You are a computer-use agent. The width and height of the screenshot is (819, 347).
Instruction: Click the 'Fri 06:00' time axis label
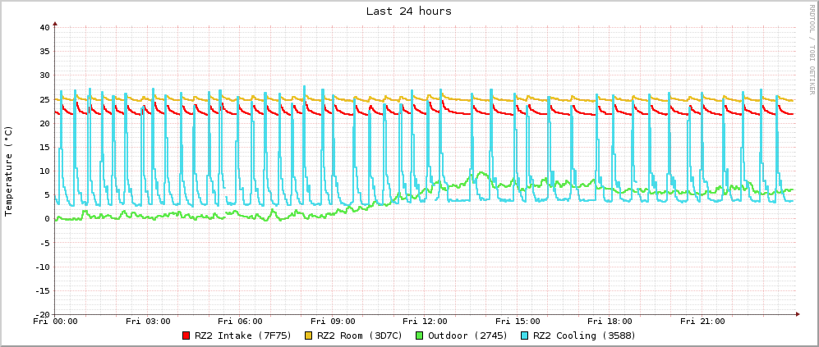pyautogui.click(x=240, y=322)
